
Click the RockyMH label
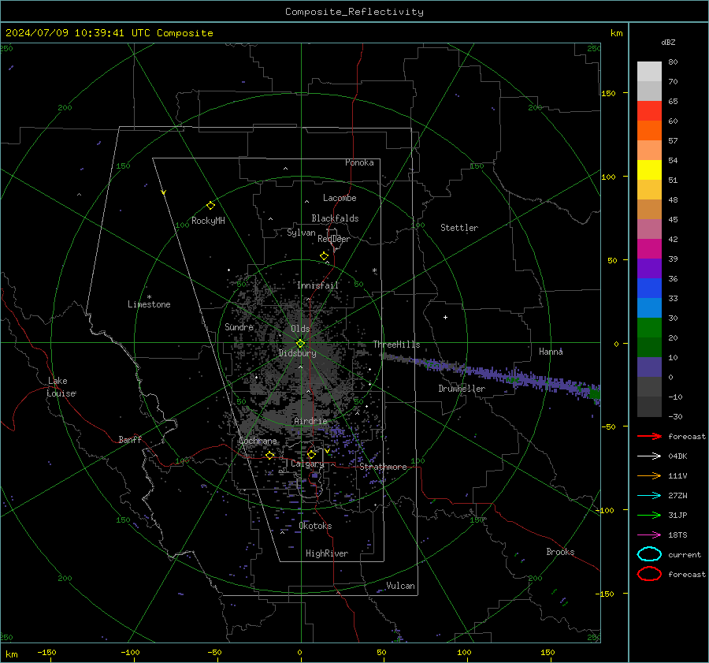pos(208,221)
